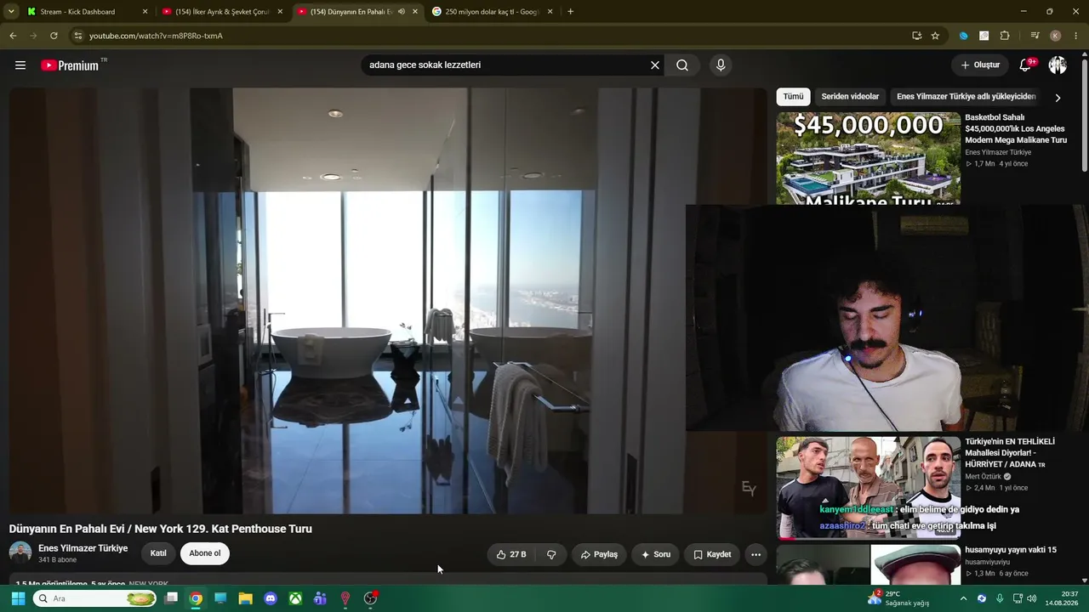Clear the YouTube search text
Viewport: 1089px width, 612px height.
pos(655,65)
